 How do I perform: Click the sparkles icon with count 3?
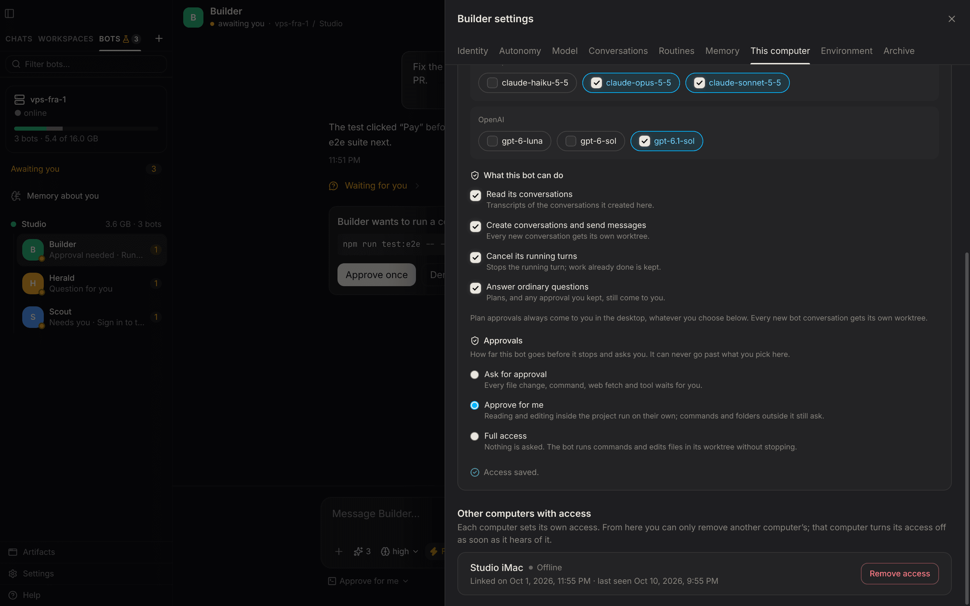(x=358, y=551)
